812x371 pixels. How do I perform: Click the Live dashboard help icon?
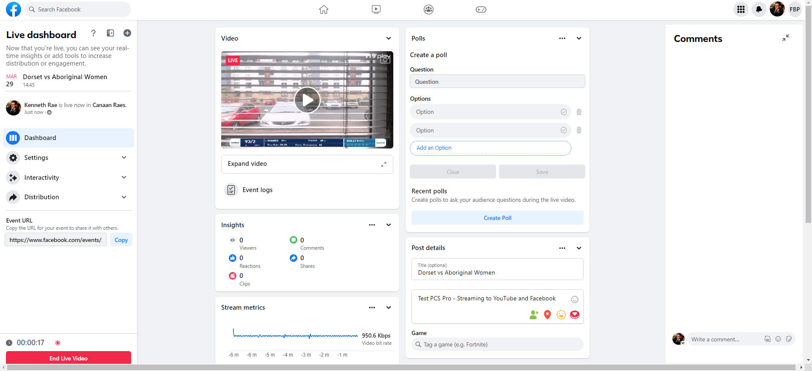[93, 33]
